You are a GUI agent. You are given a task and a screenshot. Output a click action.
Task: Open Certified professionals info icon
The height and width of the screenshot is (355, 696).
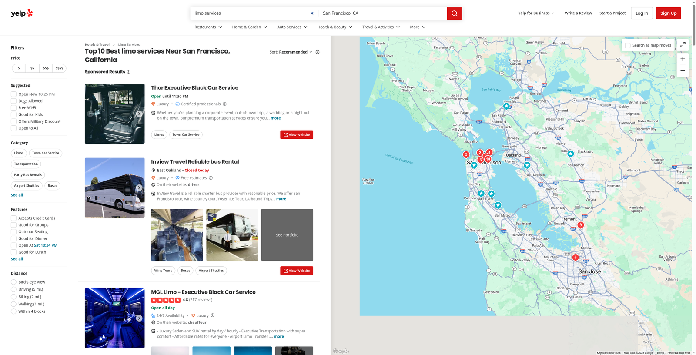tap(224, 104)
